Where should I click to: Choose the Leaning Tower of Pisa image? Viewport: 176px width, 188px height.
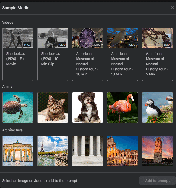pos(158,151)
